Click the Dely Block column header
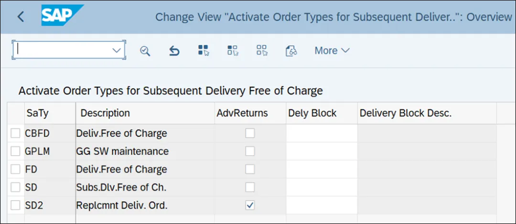The height and width of the screenshot is (224, 516). pos(312,113)
